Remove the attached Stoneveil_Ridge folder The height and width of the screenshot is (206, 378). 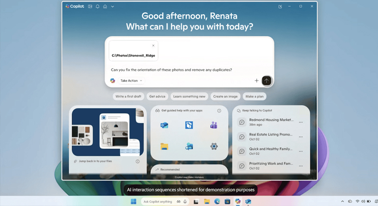coord(153,46)
